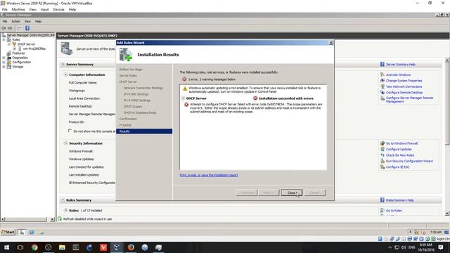The width and height of the screenshot is (450, 253).
Task: Click the Back arrow in the Server Manager toolbar
Action: point(4,28)
